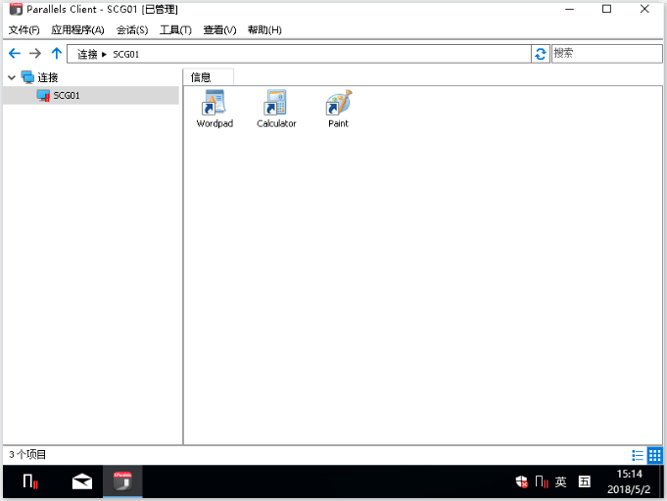The height and width of the screenshot is (501, 667).
Task: Click the Parallels tray icon
Action: [542, 481]
